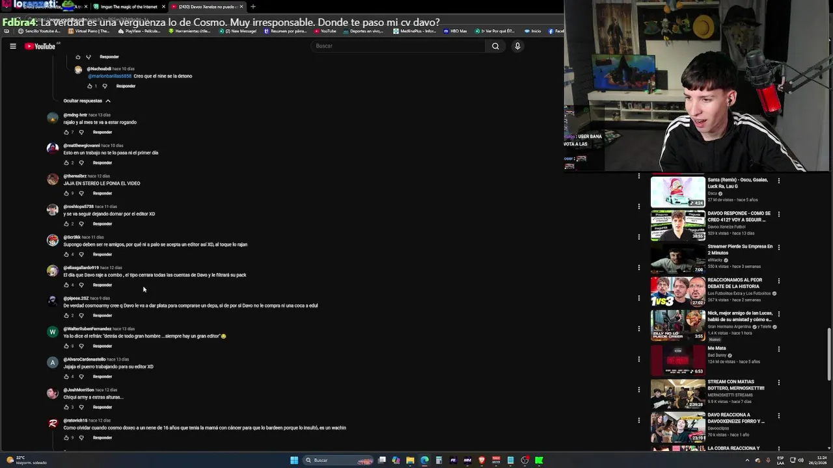
Task: Open @retovich15 profile avatar
Action: point(53,423)
